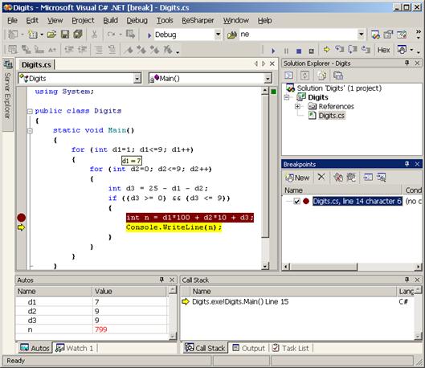Collapse the public class Digits outline
Screen dimensions: 425x368
pyautogui.click(x=30, y=111)
